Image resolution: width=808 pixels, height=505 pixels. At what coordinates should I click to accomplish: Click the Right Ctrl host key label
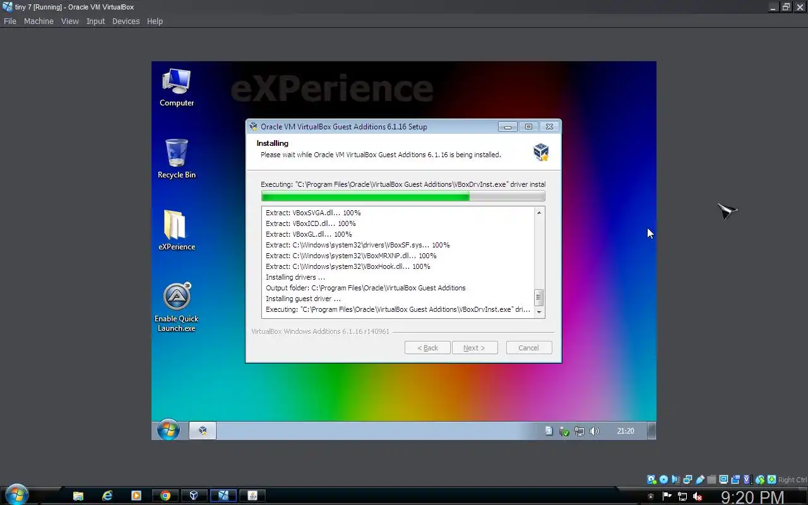793,480
